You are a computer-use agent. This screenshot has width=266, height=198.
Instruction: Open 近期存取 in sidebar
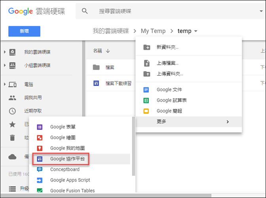[x=33, y=111]
